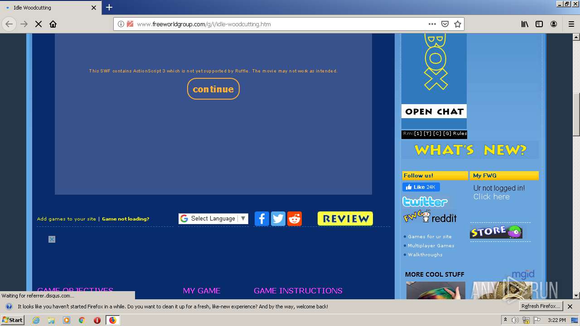Share game on Facebook icon
The width and height of the screenshot is (580, 326).
pos(262,219)
